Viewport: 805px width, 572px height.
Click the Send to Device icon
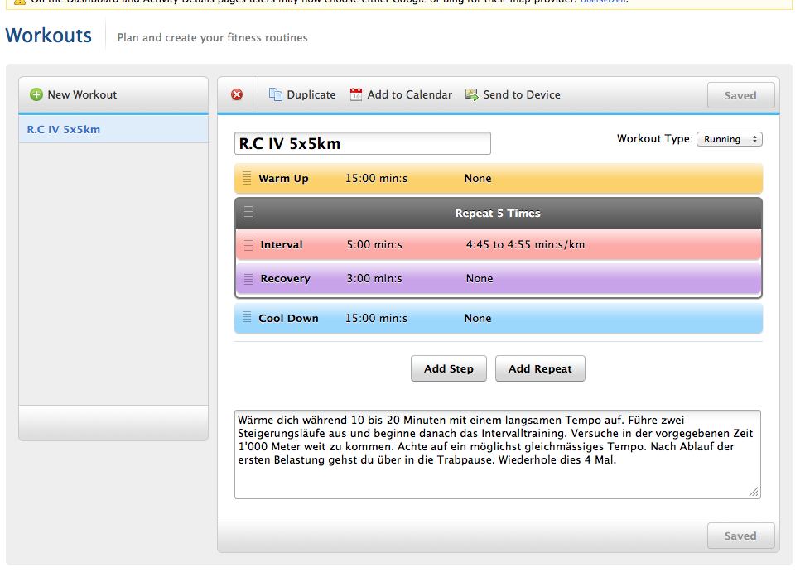tap(472, 94)
